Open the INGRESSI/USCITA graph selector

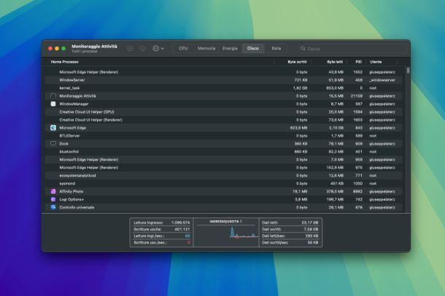pyautogui.click(x=226, y=222)
